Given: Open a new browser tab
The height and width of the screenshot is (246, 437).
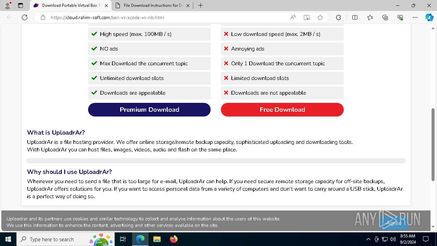Looking at the screenshot, I should coord(201,5).
